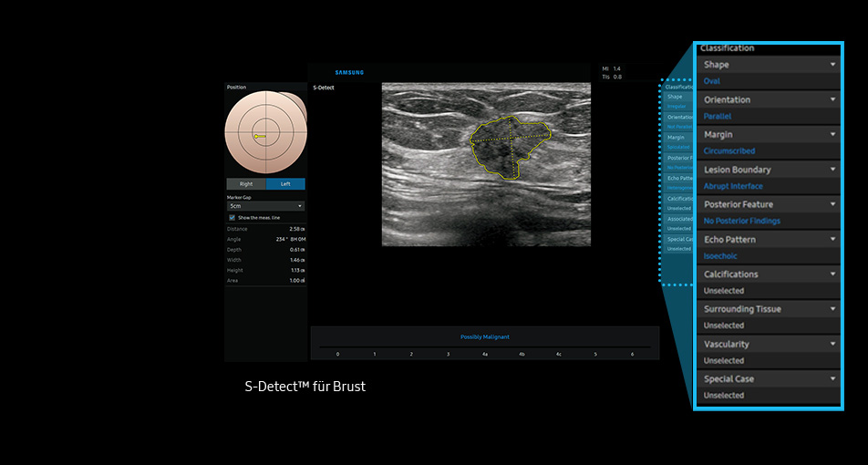Select BI-RADS score 5 on scale

click(x=595, y=354)
